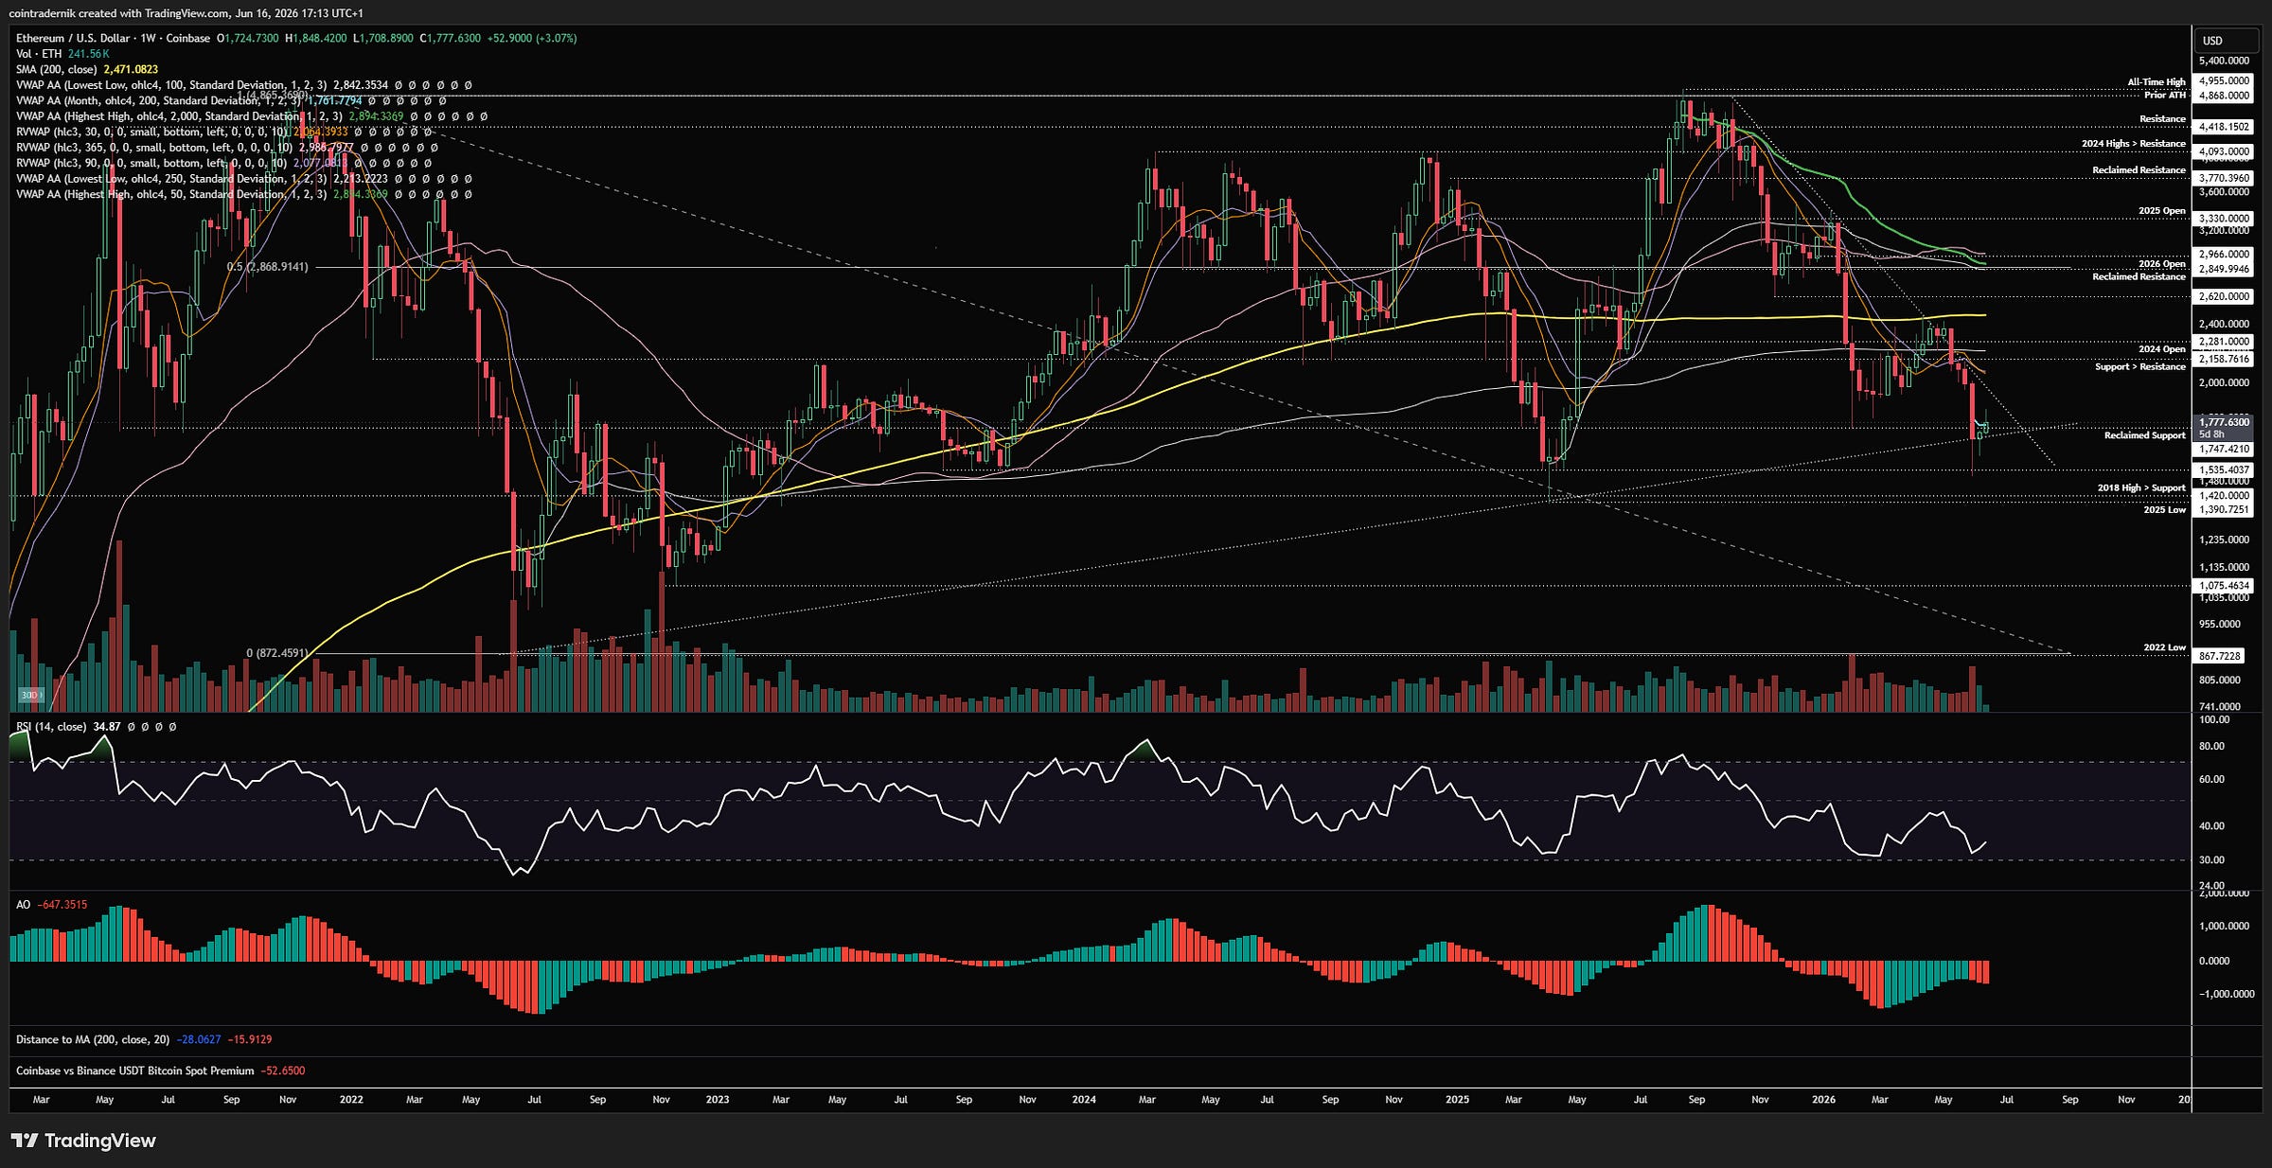Click the Distance to MA indicator label
2272x1168 pixels.
tap(93, 1039)
